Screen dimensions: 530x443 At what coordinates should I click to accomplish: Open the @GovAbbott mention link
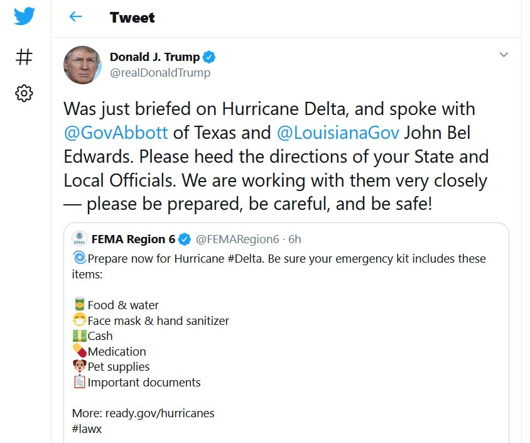tap(116, 133)
